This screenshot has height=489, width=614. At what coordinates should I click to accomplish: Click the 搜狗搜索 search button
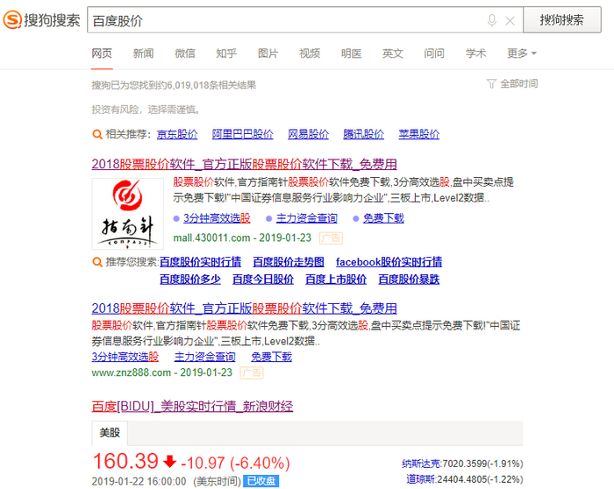coord(562,19)
